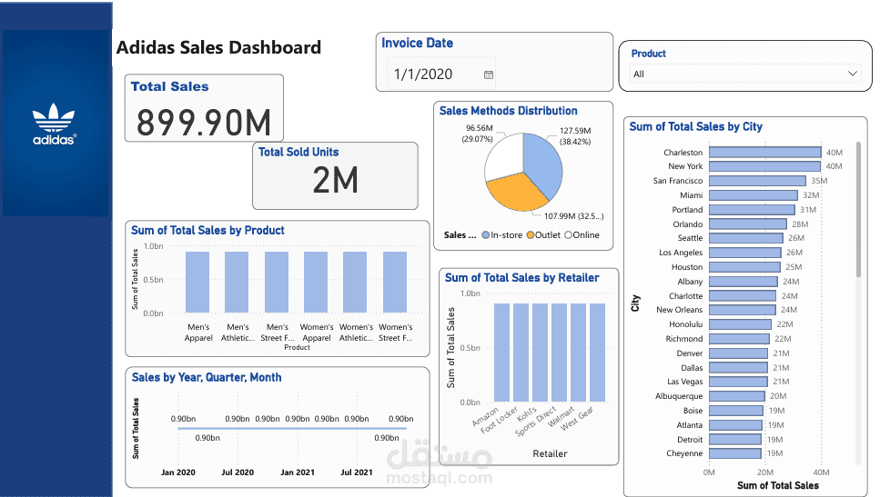880x497 pixels.
Task: Click the Adidas trefoil logo
Action: point(54,124)
